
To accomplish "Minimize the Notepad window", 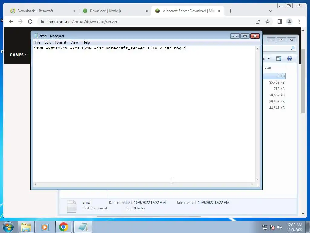I will [235, 36].
